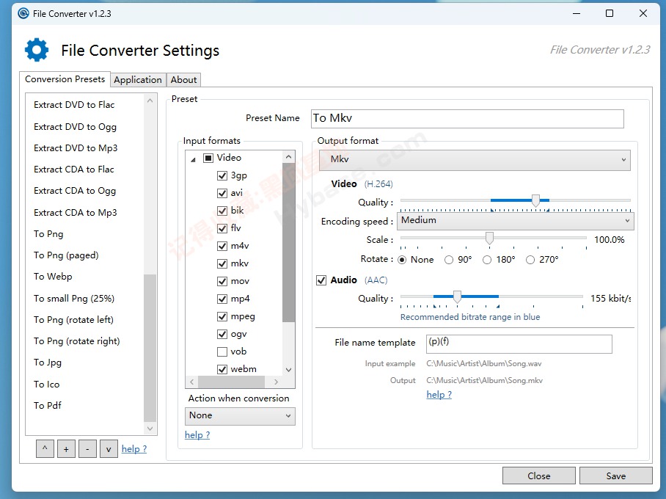Click the File name template field
666x499 pixels.
(519, 344)
